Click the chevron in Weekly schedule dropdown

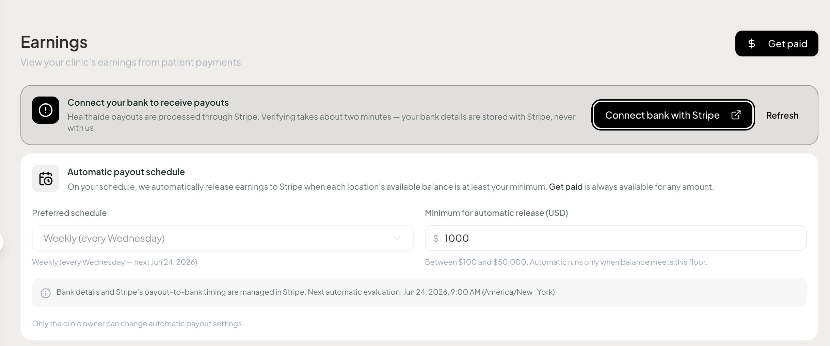point(397,238)
